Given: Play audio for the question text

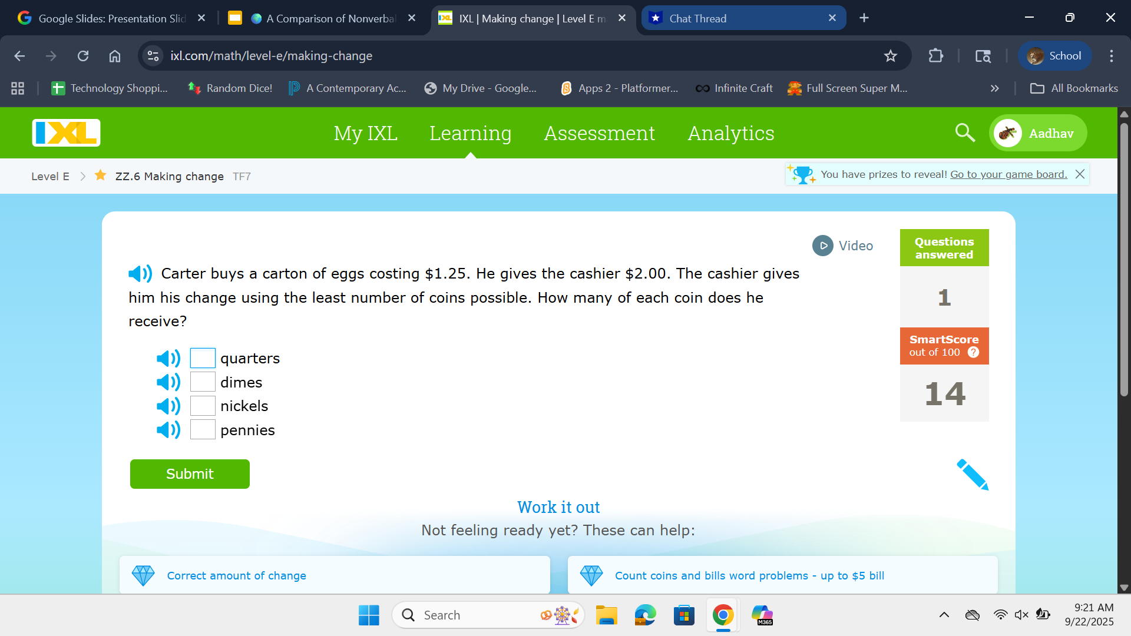Looking at the screenshot, I should (x=140, y=273).
